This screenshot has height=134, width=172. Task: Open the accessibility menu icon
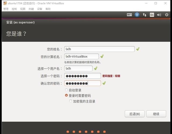coord(137,15)
